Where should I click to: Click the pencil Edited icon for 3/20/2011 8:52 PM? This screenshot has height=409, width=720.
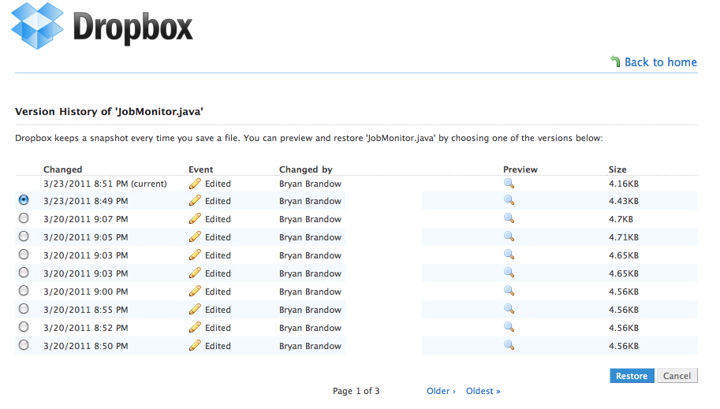(x=196, y=328)
